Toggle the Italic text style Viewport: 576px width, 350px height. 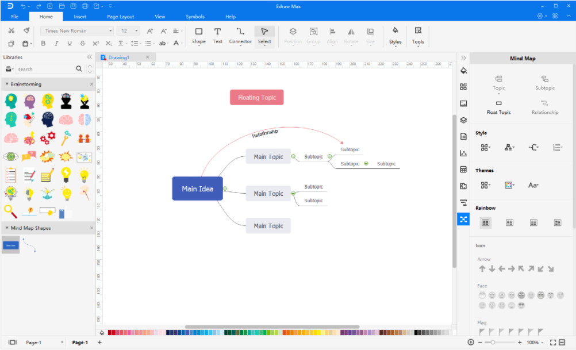point(56,44)
